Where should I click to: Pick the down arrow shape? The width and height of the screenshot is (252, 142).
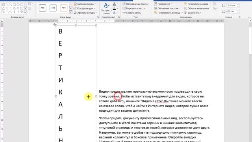click(18, 8)
